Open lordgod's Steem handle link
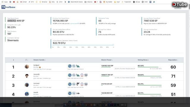This screenshot has height=107, width=190. tap(36, 65)
